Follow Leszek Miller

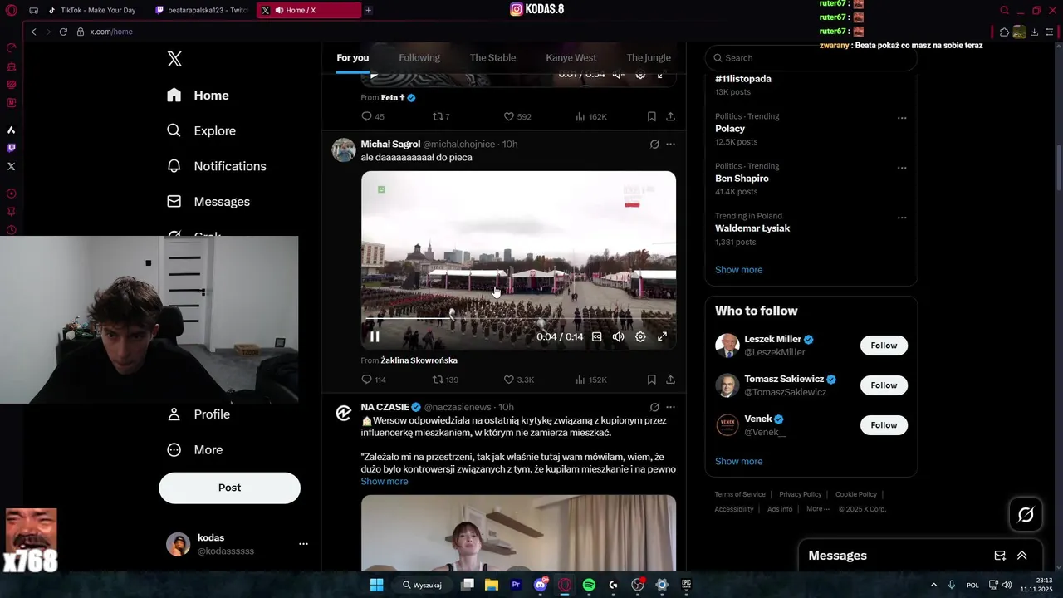(884, 346)
